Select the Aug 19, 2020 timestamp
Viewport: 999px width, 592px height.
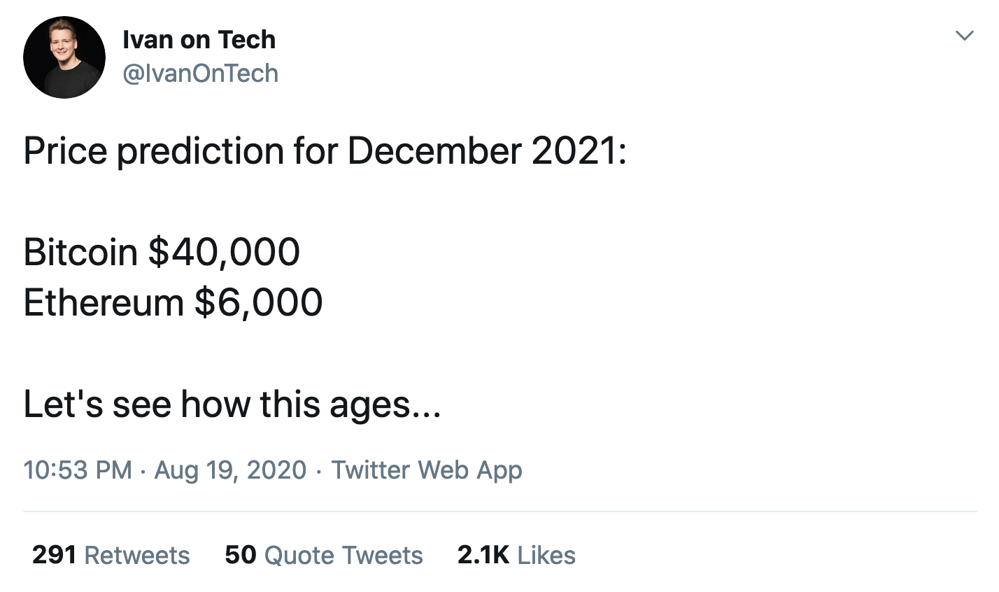[230, 470]
